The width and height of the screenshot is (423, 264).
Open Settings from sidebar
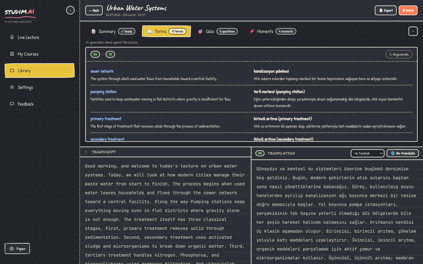pos(40,87)
